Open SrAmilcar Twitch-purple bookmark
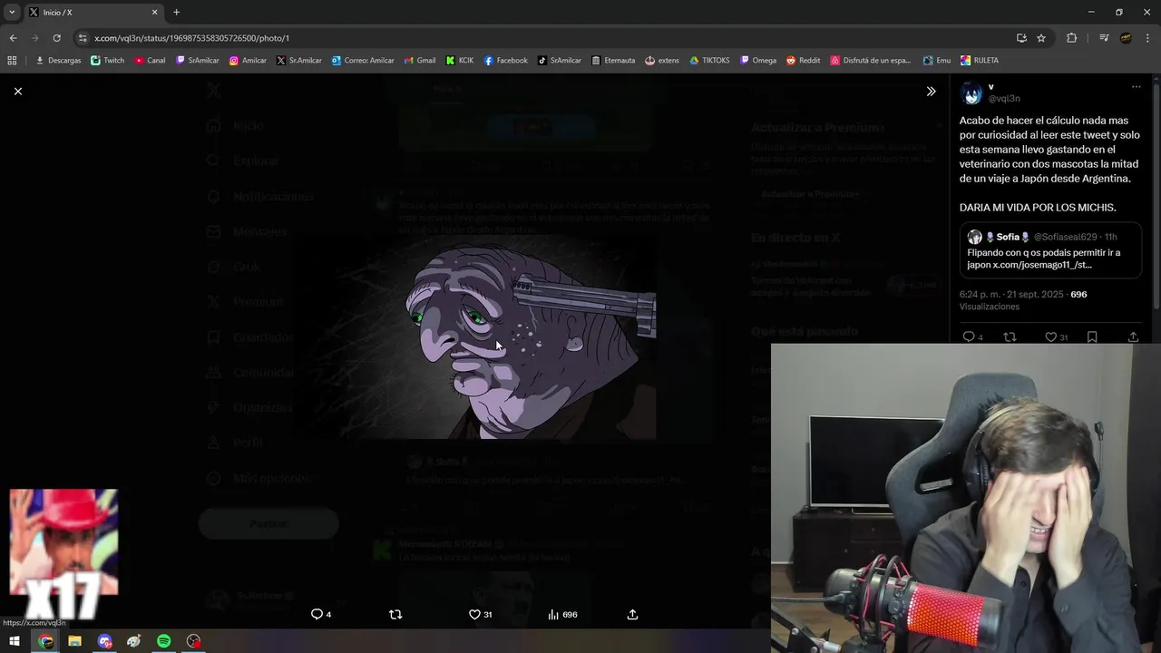This screenshot has width=1161, height=653. point(197,60)
